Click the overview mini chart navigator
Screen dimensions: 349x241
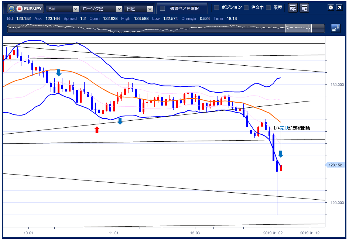coord(166,29)
